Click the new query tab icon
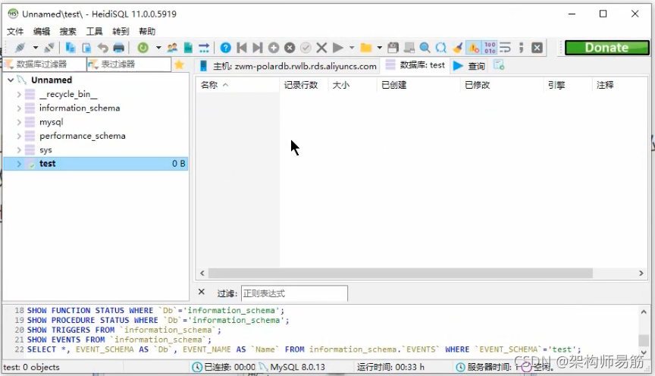The height and width of the screenshot is (376, 655). [x=499, y=65]
